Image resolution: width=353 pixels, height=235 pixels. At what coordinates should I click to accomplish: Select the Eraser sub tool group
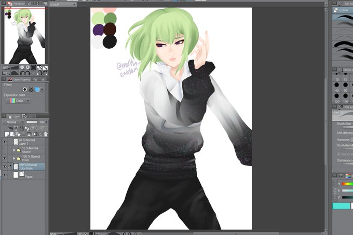(343, 10)
